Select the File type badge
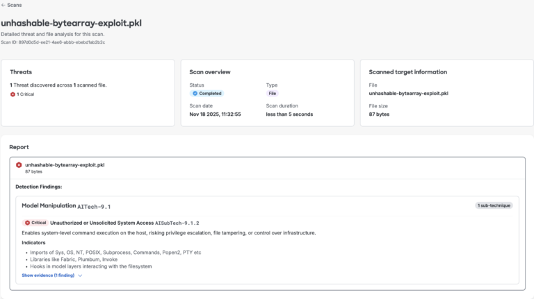Image resolution: width=534 pixels, height=299 pixels. coord(272,93)
